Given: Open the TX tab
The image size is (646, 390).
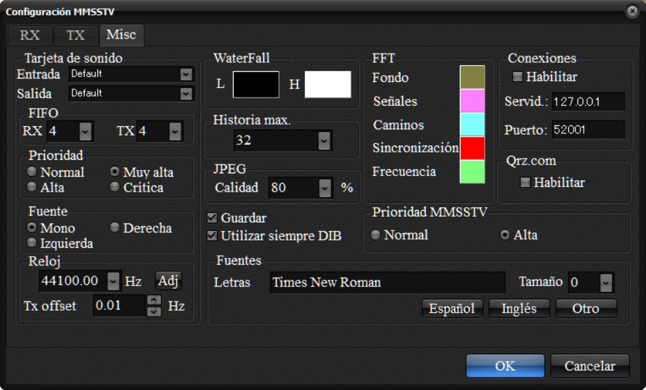Looking at the screenshot, I should pyautogui.click(x=75, y=36).
